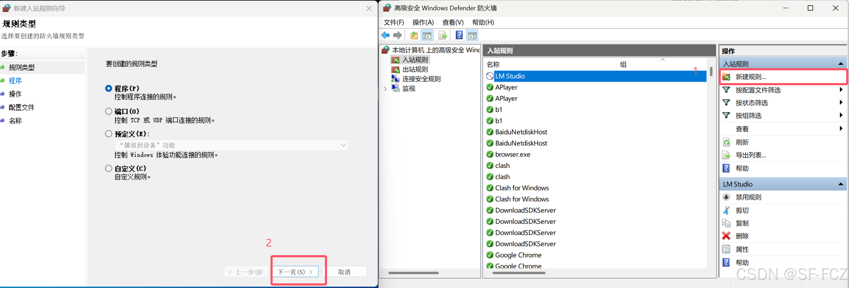
Task: Click the New Rule icon in Actions pane
Action: 726,77
